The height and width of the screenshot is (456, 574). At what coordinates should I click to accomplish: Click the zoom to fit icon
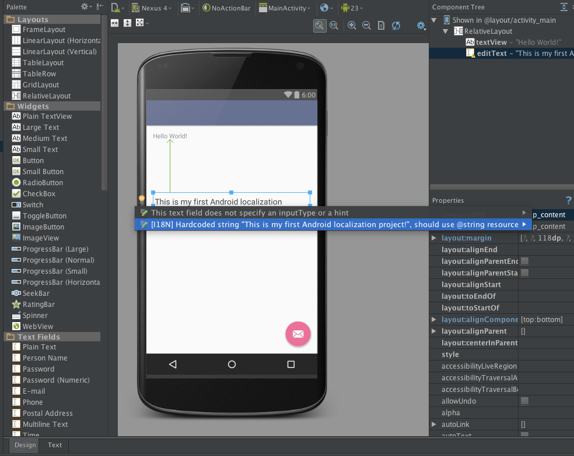[320, 25]
